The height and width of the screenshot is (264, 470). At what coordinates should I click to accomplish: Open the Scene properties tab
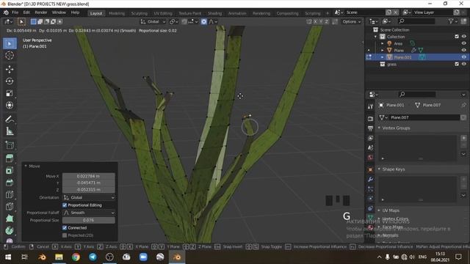click(x=370, y=148)
